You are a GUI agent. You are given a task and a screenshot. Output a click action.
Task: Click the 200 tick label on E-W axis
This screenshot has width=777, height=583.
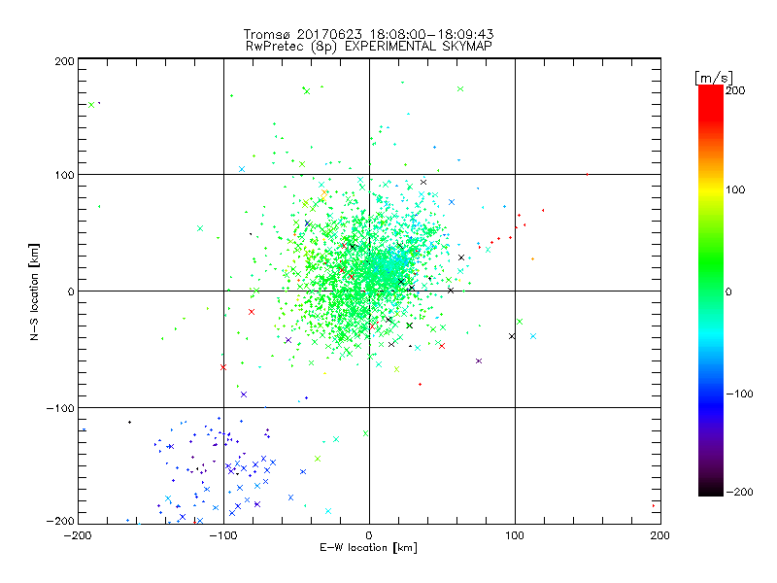pos(660,535)
